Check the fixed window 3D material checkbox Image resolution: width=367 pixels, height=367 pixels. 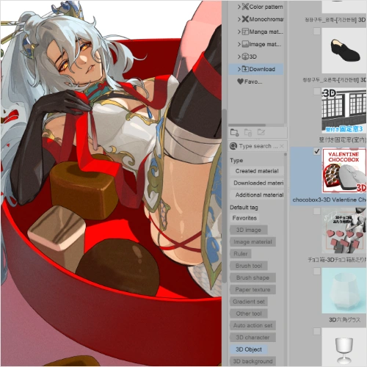coord(317,91)
